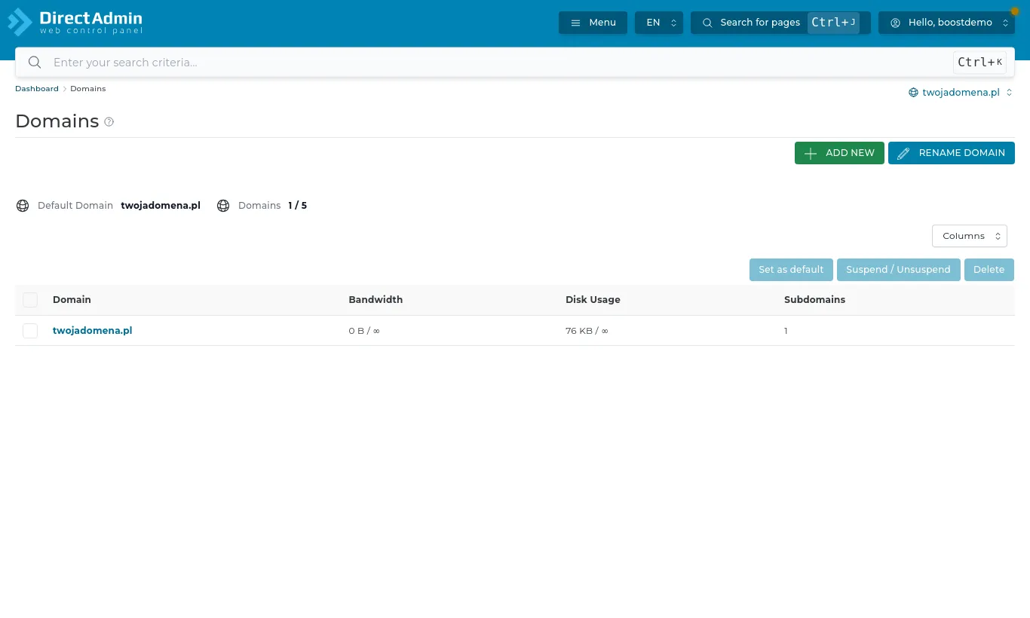Screen dimensions: 1030x618
Task: Click the 0 B / ∞ bandwidth value
Action: [x=364, y=331]
